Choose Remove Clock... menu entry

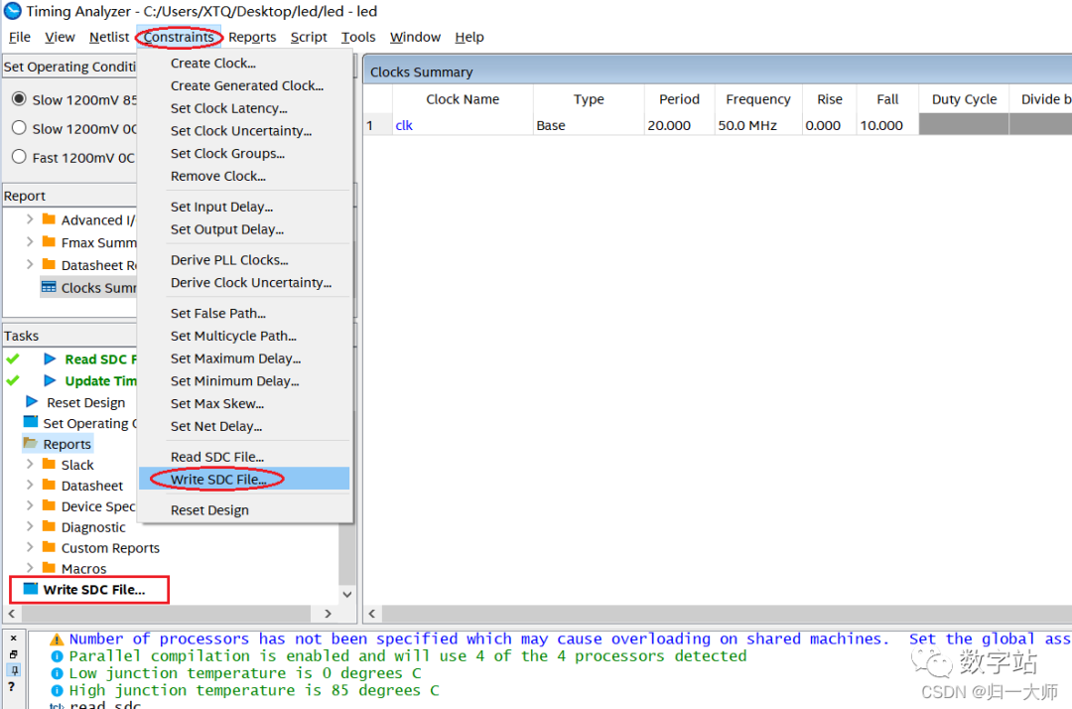coord(244,176)
